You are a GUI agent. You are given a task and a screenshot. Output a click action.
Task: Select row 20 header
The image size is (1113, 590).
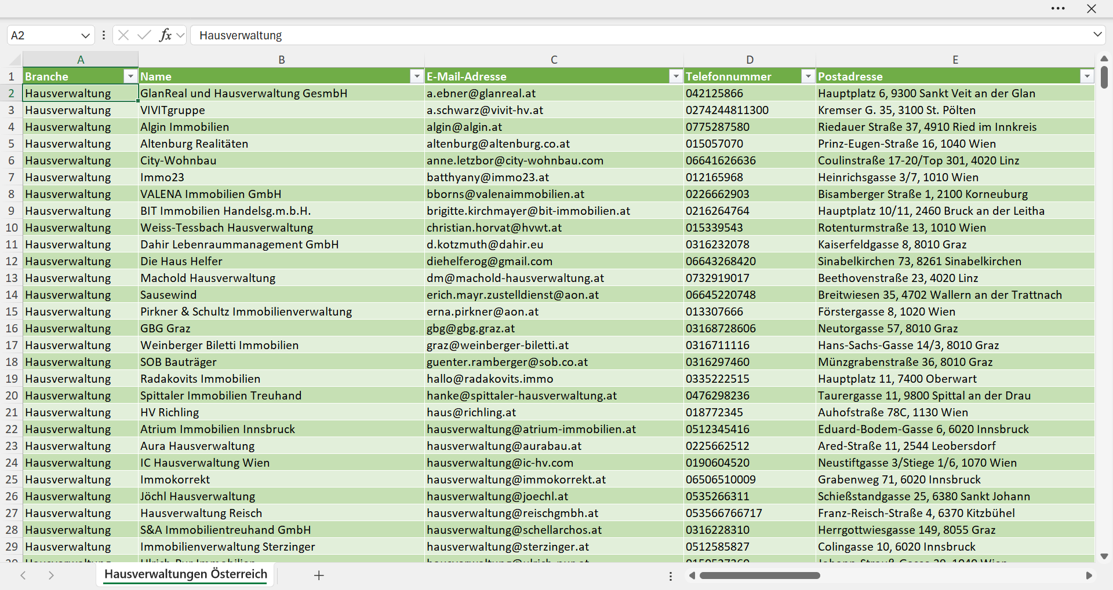click(12, 395)
